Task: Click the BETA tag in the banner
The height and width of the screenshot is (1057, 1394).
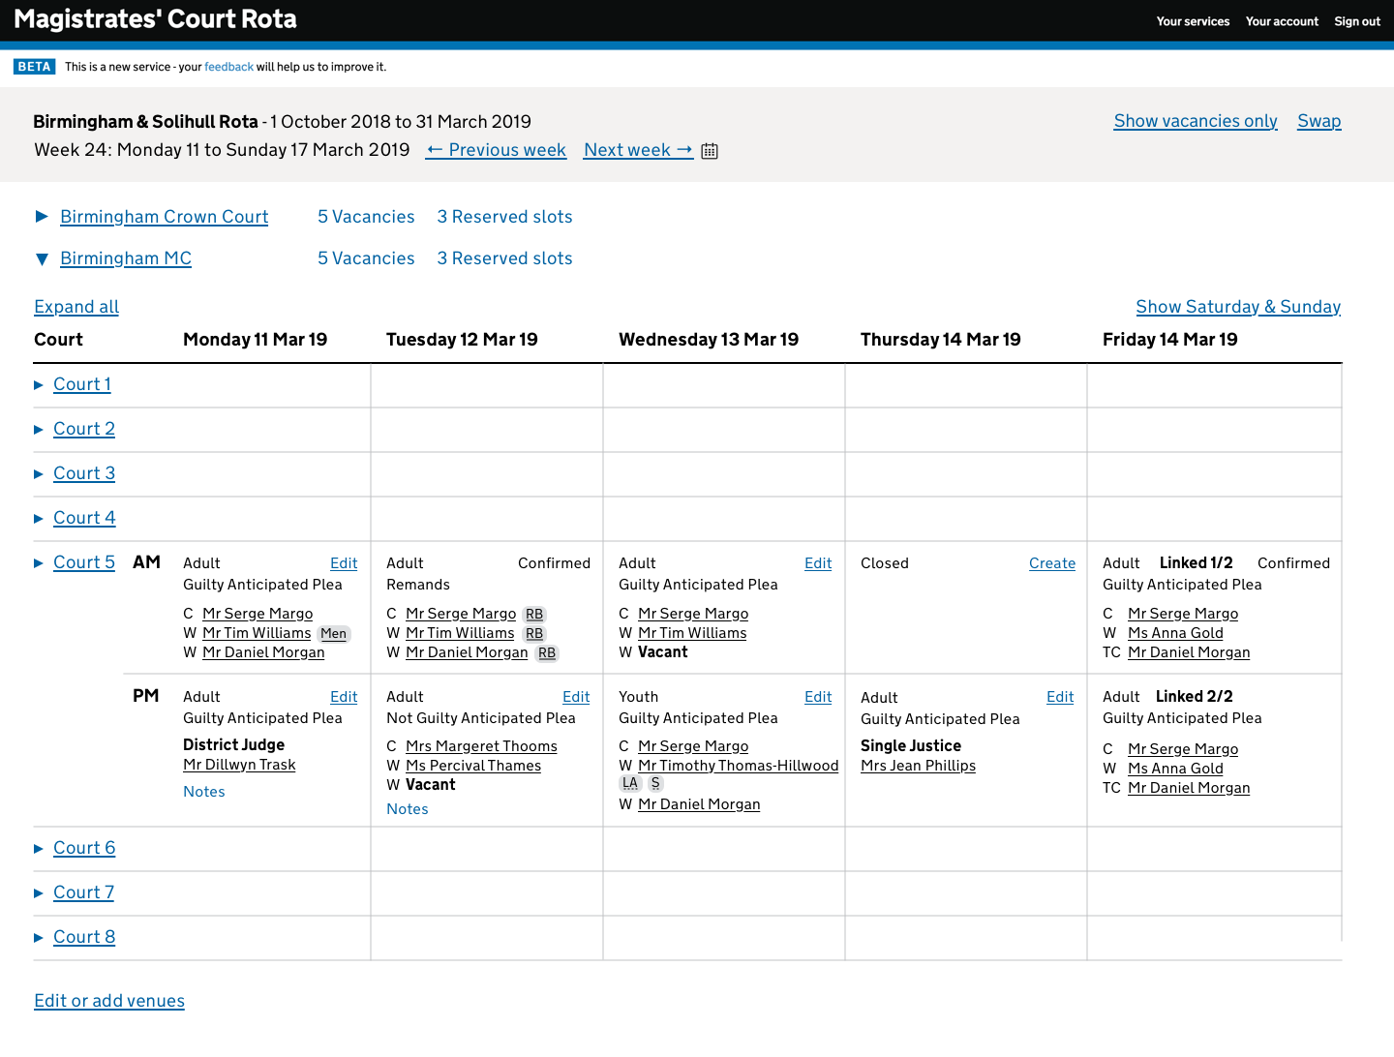Action: (34, 67)
